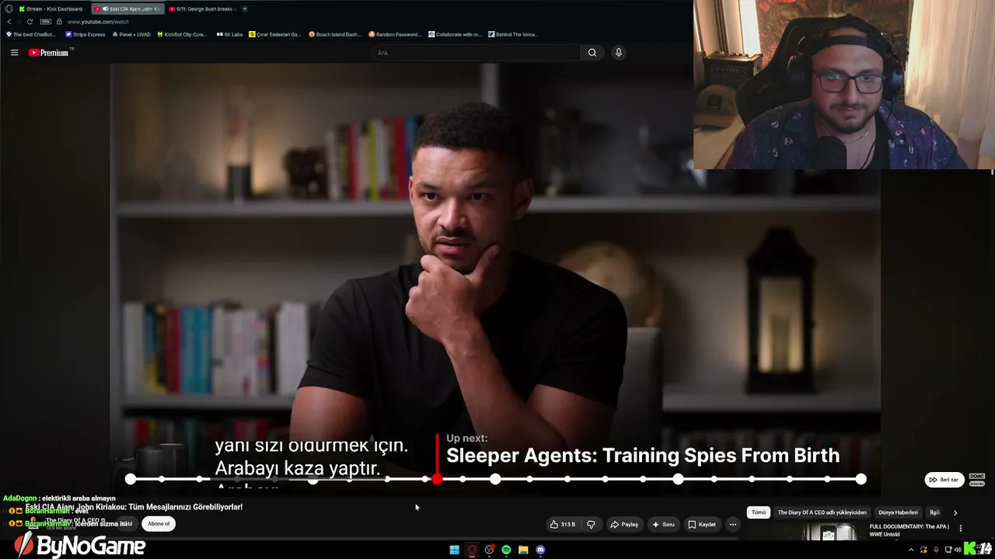Click the red current-position timeline marker
The width and height of the screenshot is (995, 559).
(x=437, y=479)
